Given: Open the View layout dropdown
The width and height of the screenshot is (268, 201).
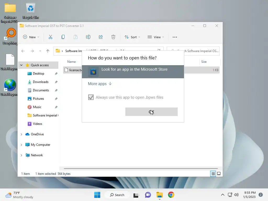Looking at the screenshot, I should coord(156,37).
